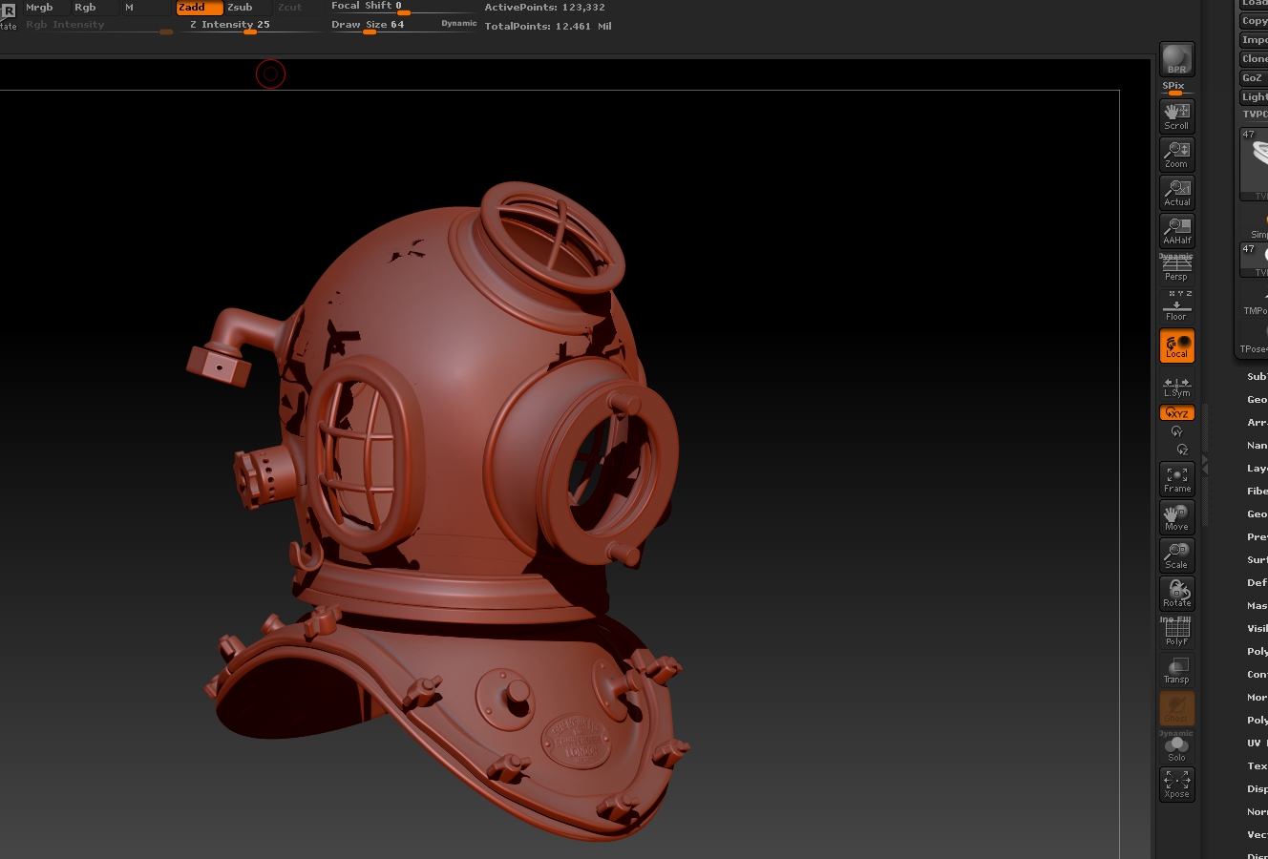Toggle Ghost transparency mode

pos(1176,708)
